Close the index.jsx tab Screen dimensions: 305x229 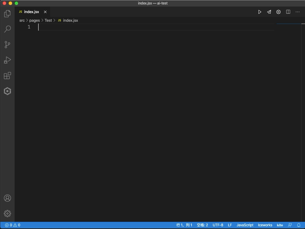pos(45,12)
